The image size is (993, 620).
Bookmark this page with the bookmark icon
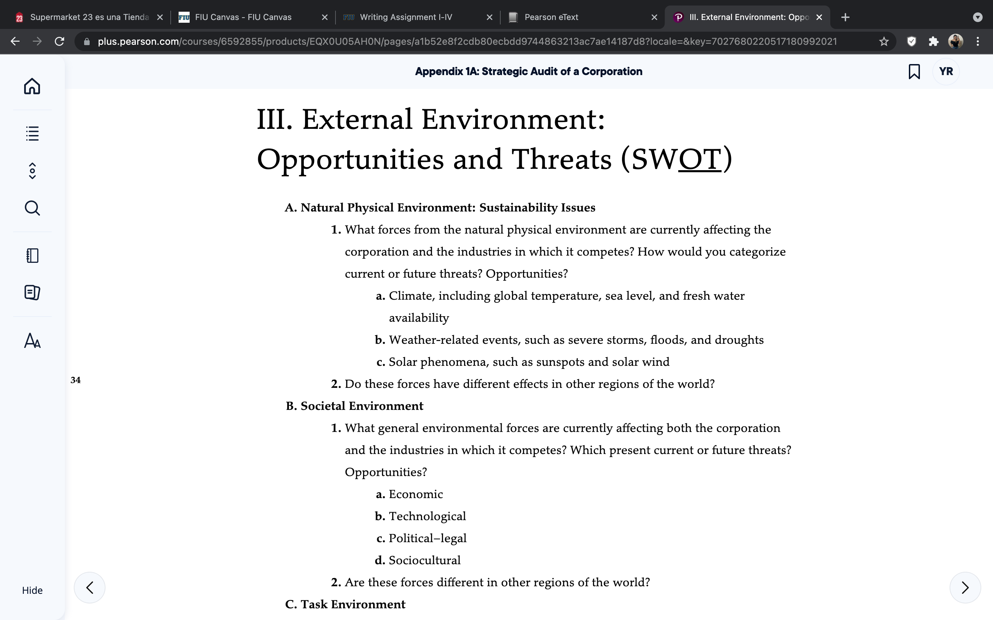(x=914, y=71)
